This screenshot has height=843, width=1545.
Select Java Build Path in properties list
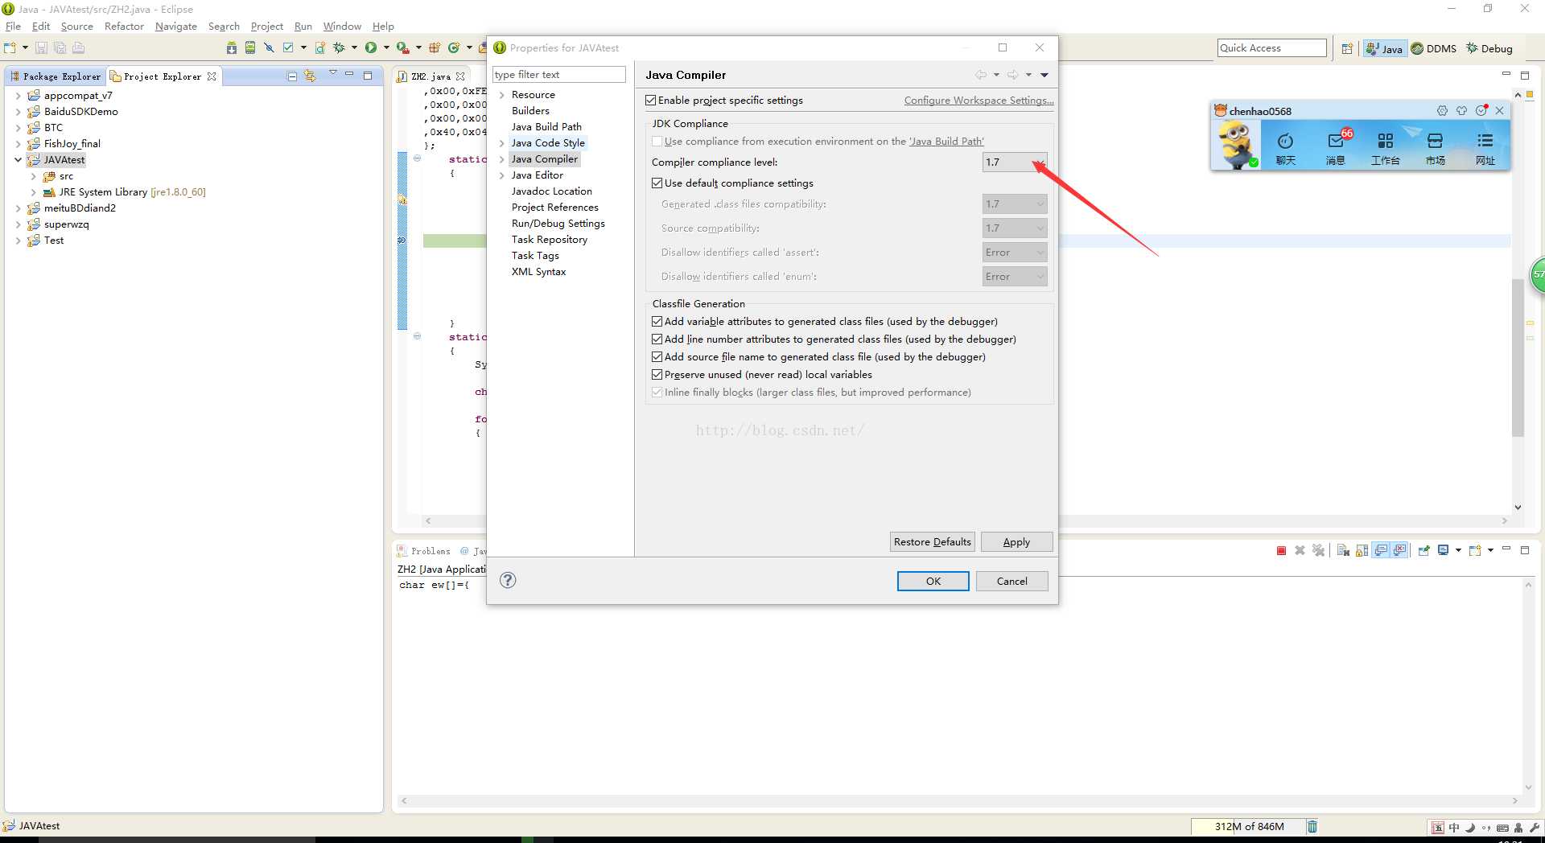click(546, 127)
